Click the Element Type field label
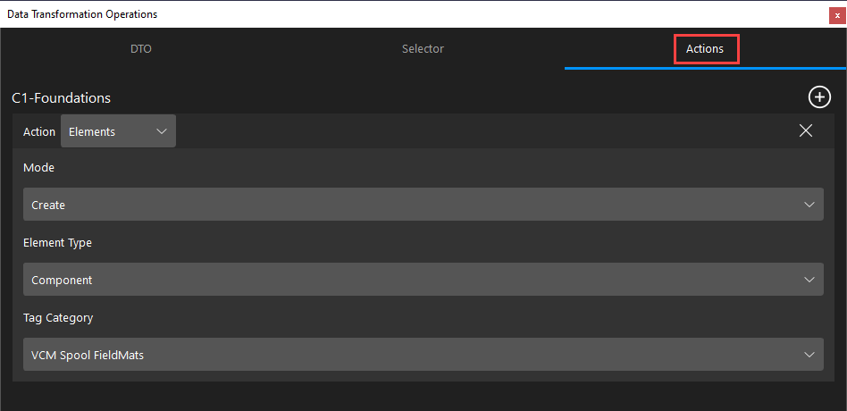 (x=57, y=243)
